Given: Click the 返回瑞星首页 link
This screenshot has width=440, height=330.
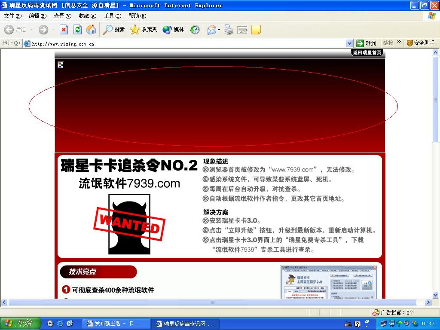Looking at the screenshot, I should [367, 52].
